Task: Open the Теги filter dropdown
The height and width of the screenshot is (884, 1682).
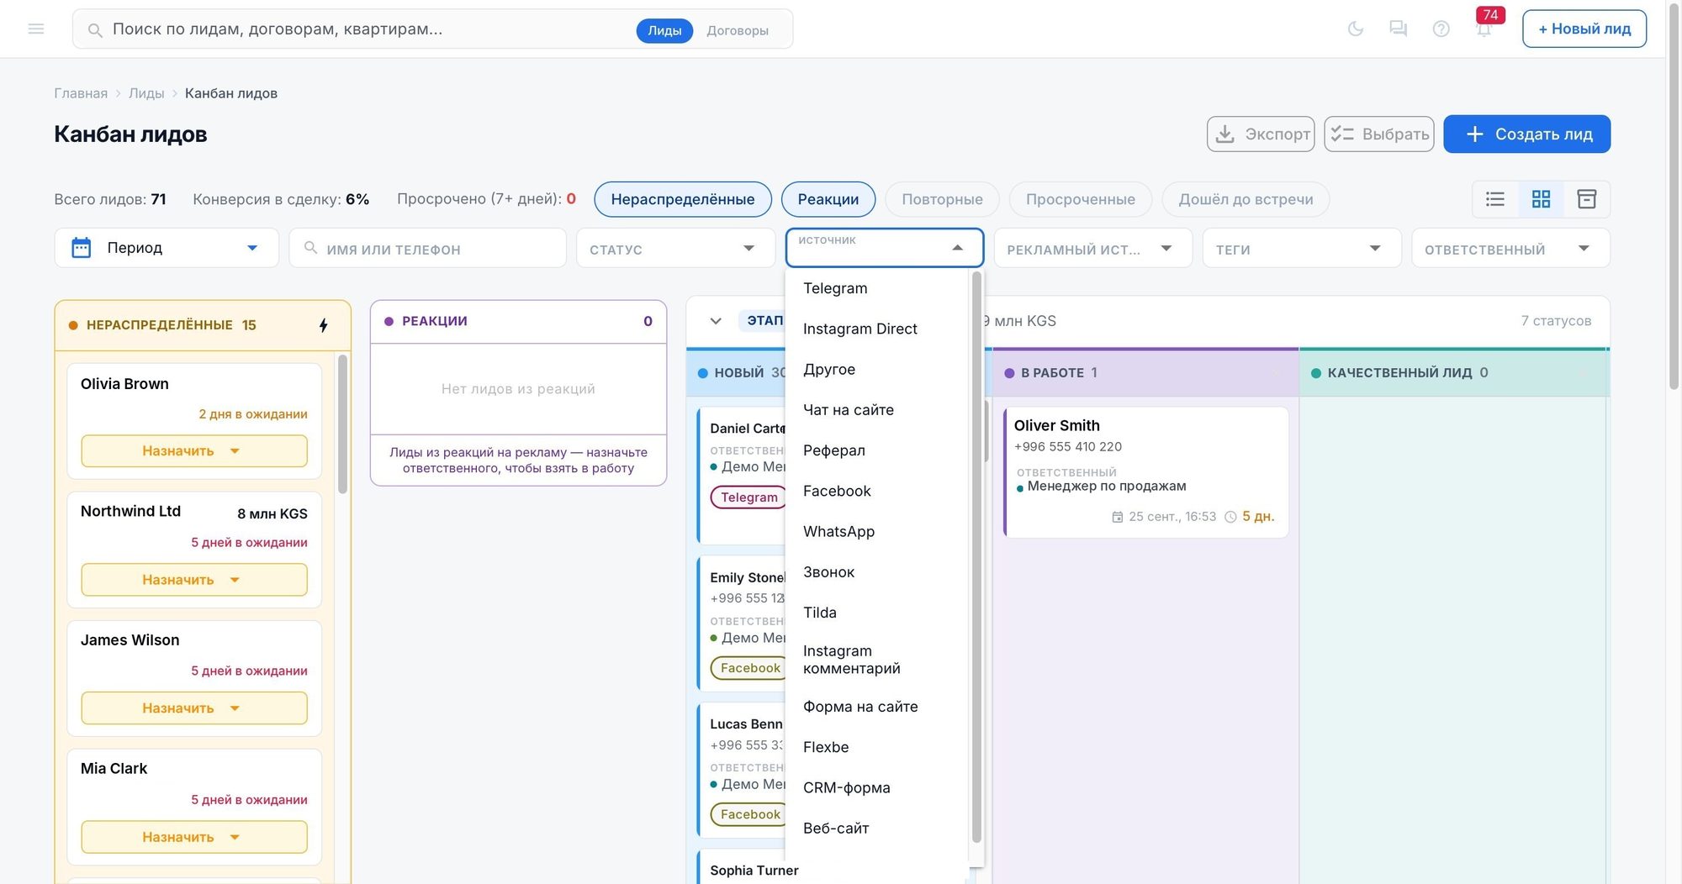Action: click(1301, 248)
